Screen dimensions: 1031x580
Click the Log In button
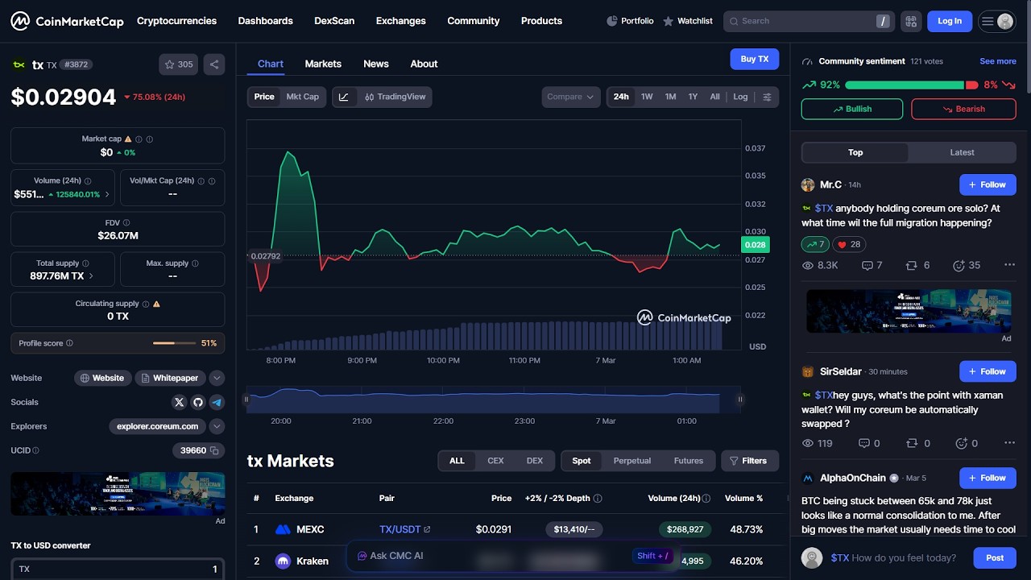(950, 21)
